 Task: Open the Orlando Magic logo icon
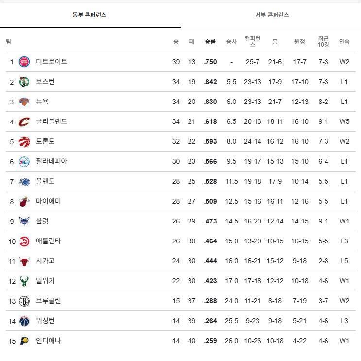click(24, 181)
